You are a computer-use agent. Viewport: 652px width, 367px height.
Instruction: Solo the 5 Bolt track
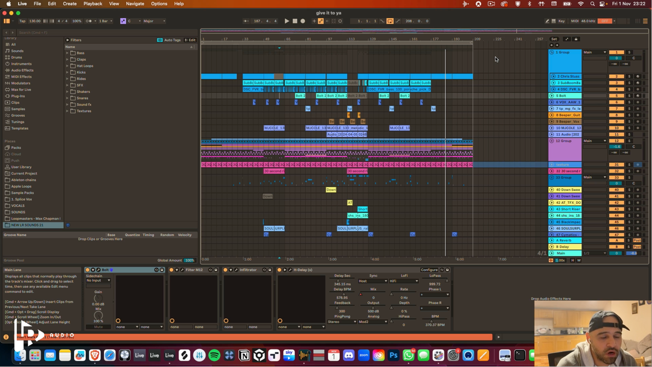[x=629, y=95]
